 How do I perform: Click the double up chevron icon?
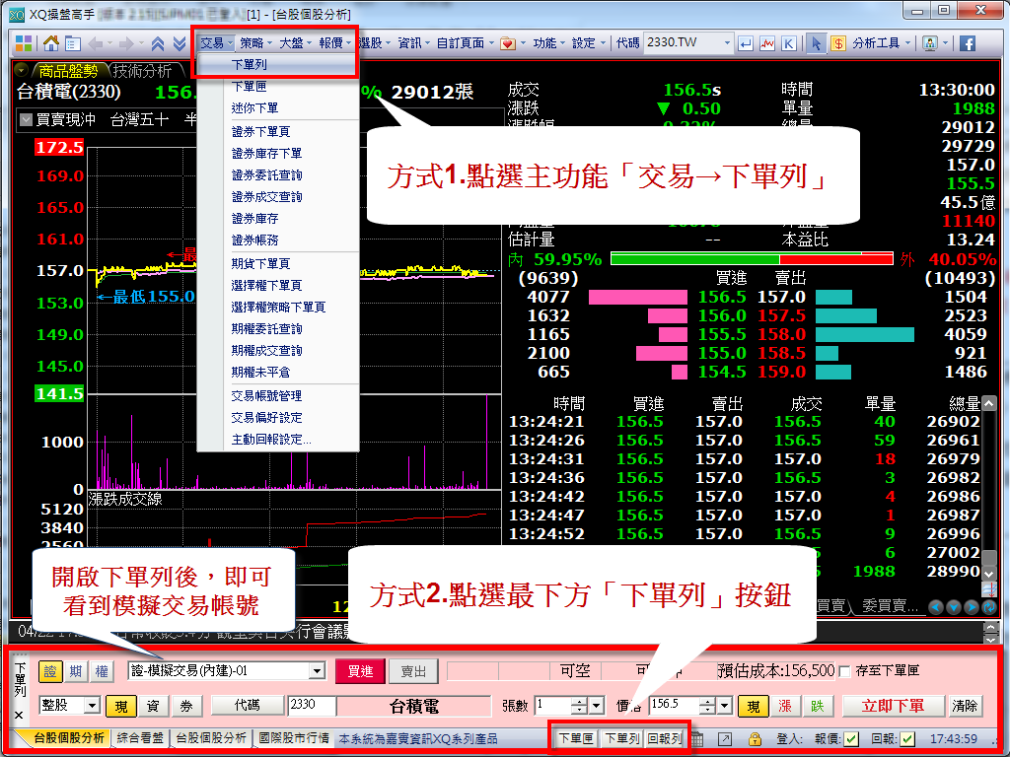coord(158,43)
